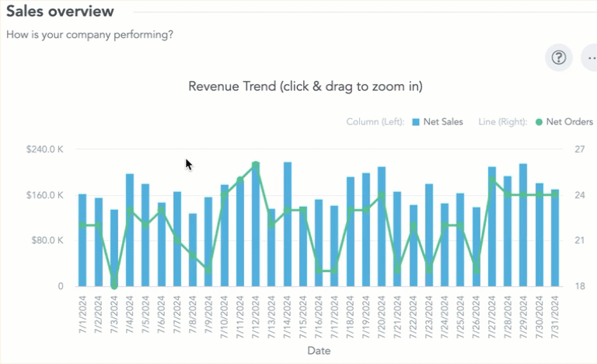This screenshot has height=364, width=597.
Task: Open the help question mark icon
Action: [x=559, y=58]
